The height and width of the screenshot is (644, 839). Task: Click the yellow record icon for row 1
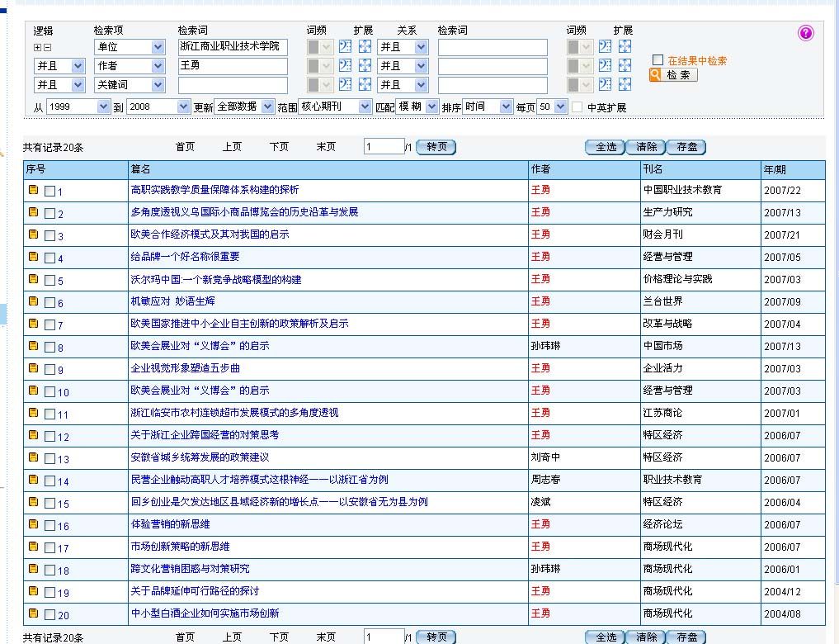33,190
